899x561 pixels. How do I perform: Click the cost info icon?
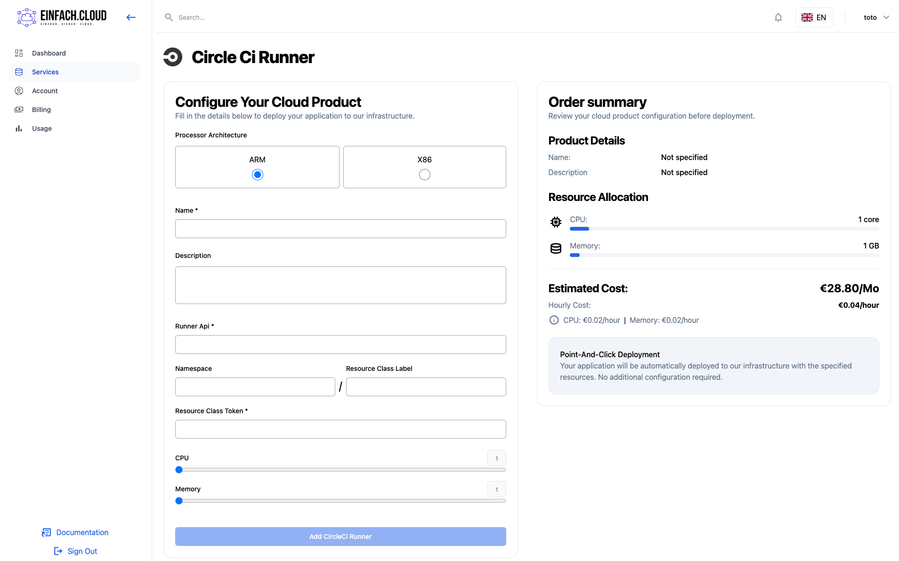(554, 320)
